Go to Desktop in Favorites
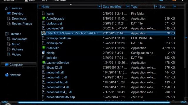188x105 pixels. click(x=18, y=13)
